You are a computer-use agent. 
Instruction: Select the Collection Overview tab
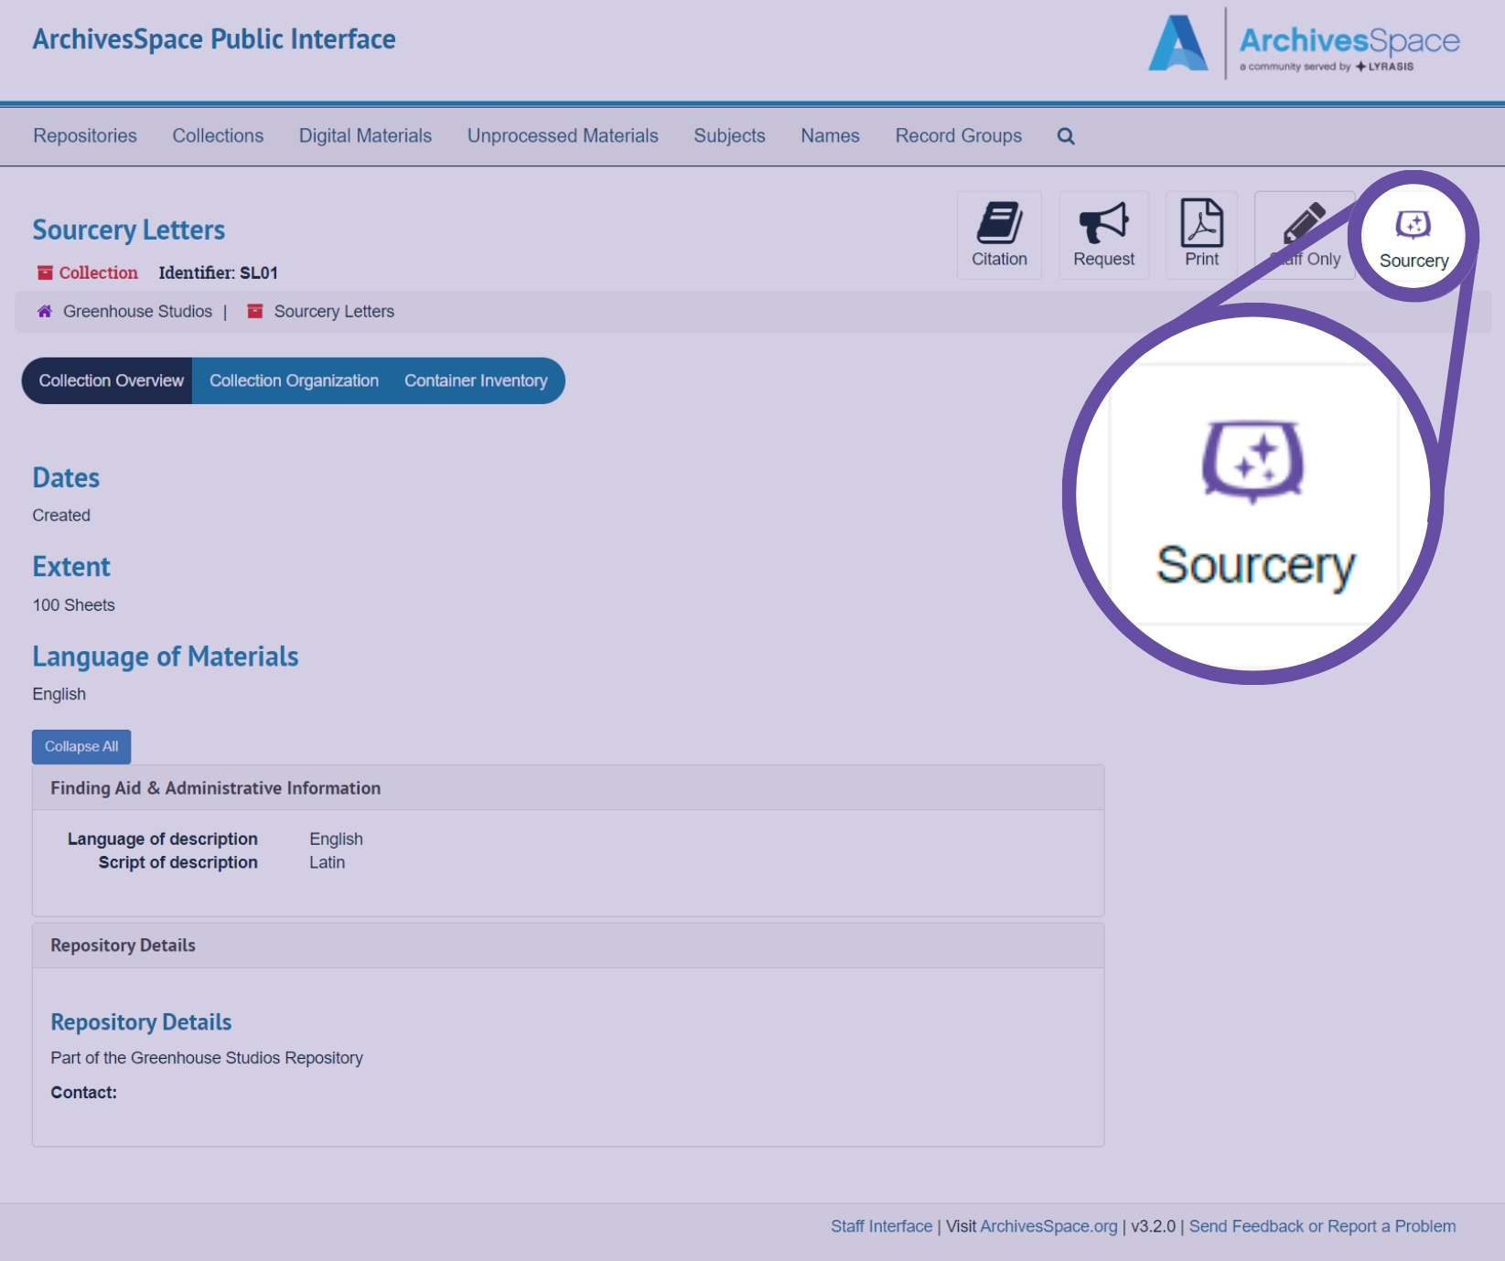point(108,380)
